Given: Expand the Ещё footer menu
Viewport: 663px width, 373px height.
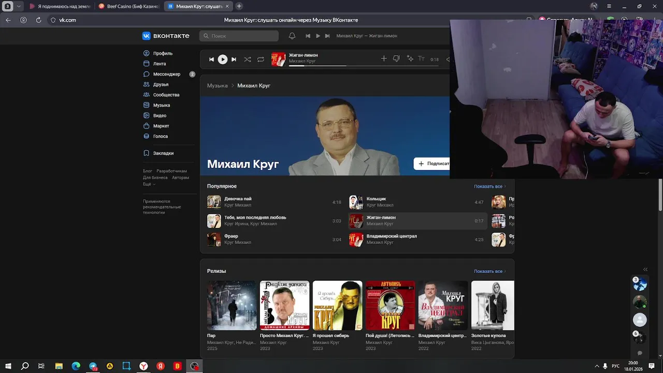Looking at the screenshot, I should [149, 184].
